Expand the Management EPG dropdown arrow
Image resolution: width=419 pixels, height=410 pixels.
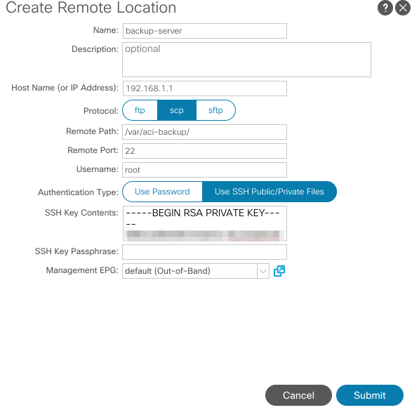[263, 271]
